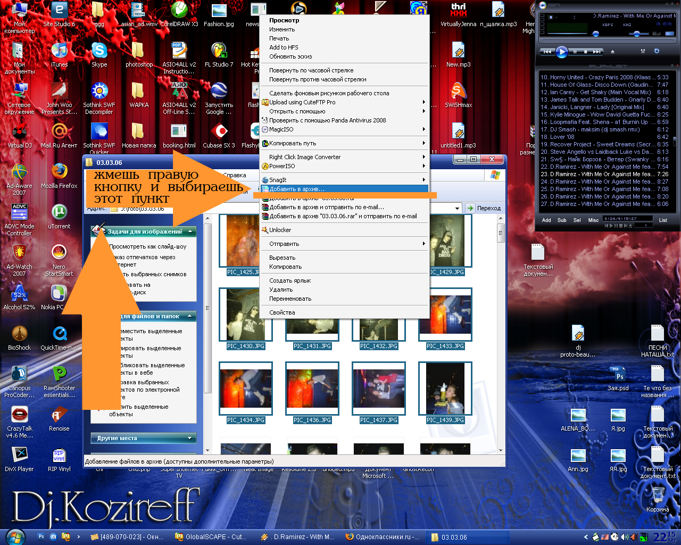
Task: Open the Skype desktop icon
Action: pos(99,55)
